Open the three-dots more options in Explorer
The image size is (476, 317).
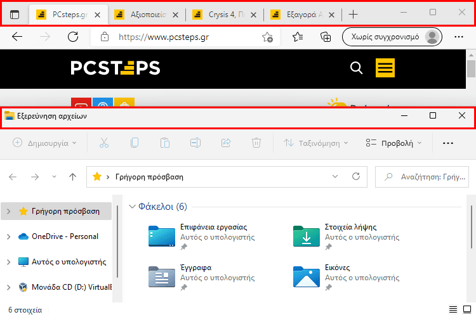pyautogui.click(x=448, y=143)
